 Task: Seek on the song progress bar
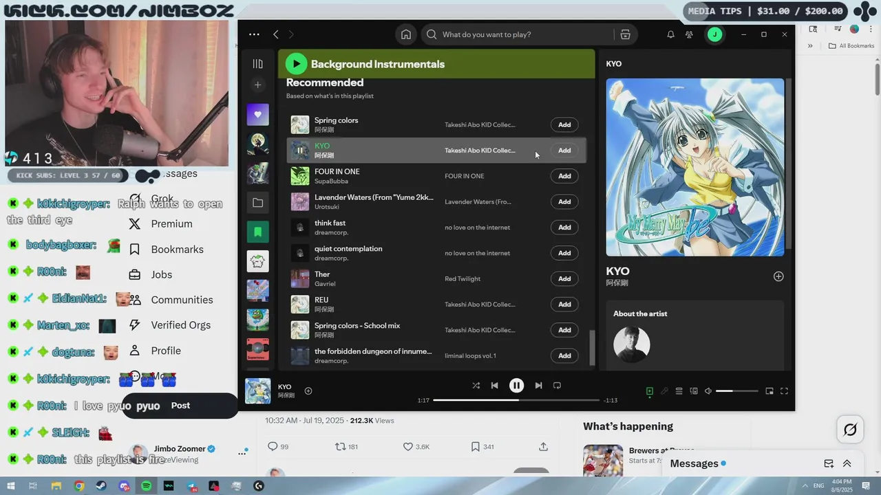(516, 399)
